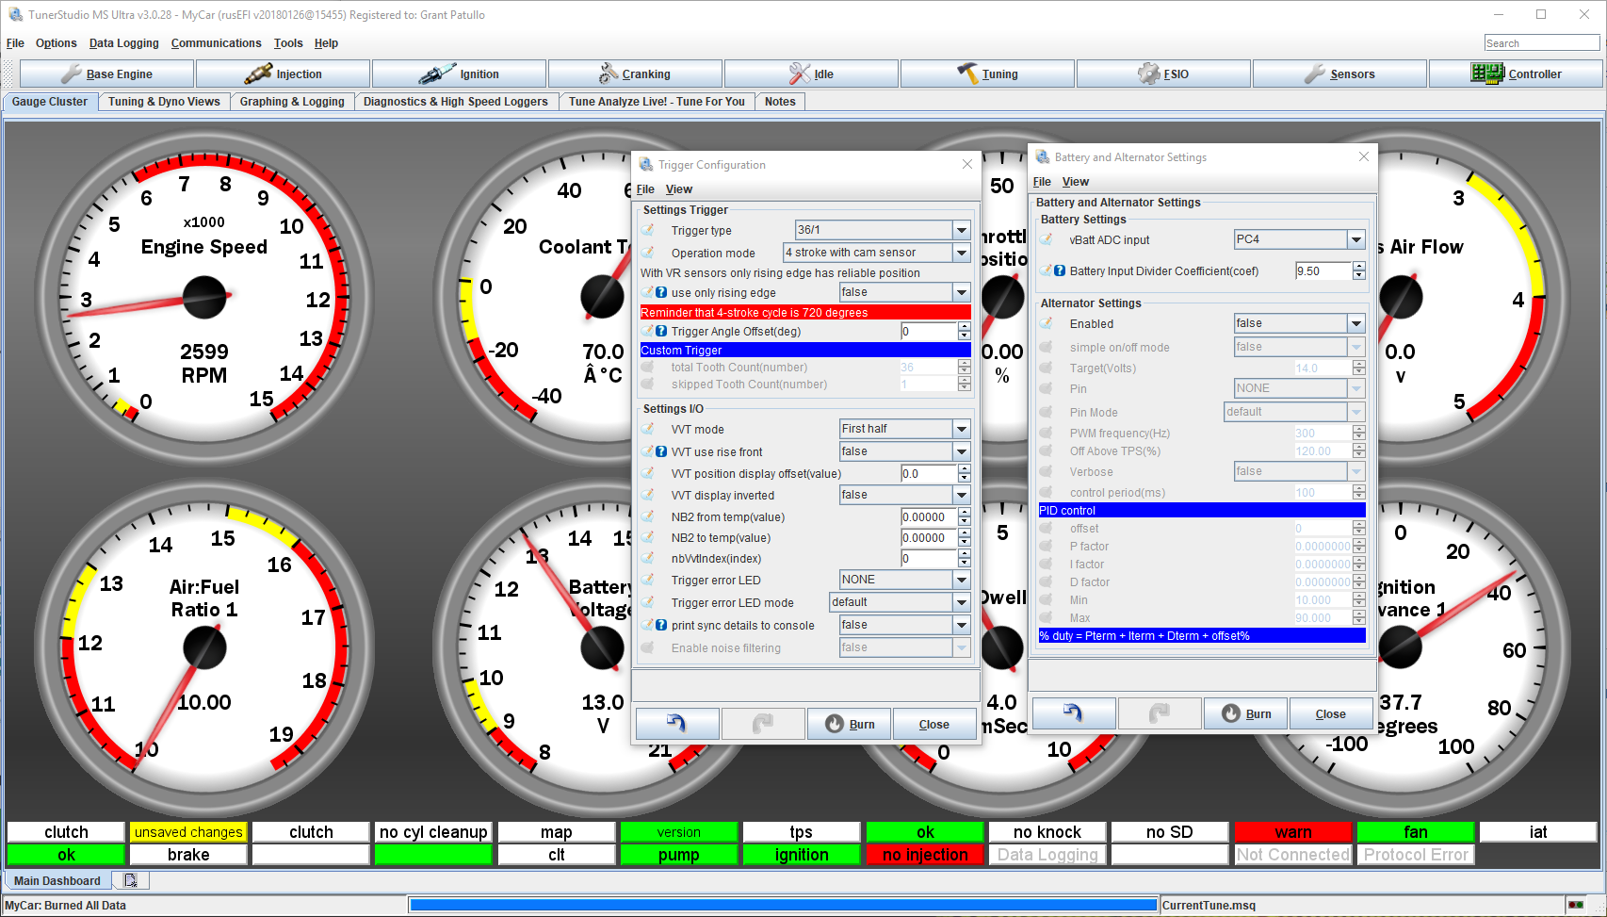Click redo arrow in Trigger Configuration dialog
Screen dimensions: 1607x917
click(763, 724)
